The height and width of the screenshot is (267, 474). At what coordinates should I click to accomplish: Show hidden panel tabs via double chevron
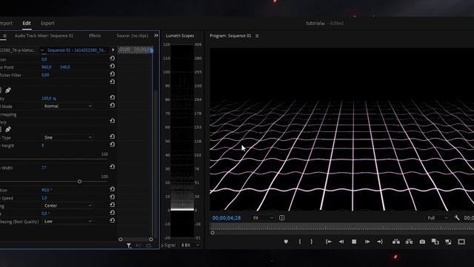[156, 36]
